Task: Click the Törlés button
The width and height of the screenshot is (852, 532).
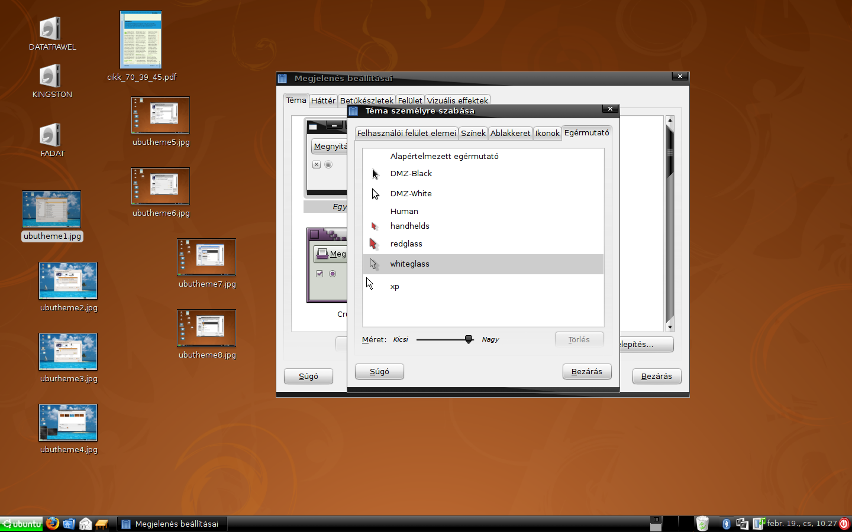Action: tap(579, 339)
